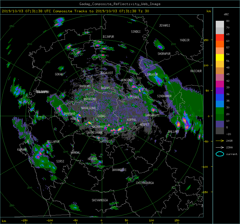This screenshot has height=224, width=240.
Task: Click the km unit label at top right
Action: 209,11
